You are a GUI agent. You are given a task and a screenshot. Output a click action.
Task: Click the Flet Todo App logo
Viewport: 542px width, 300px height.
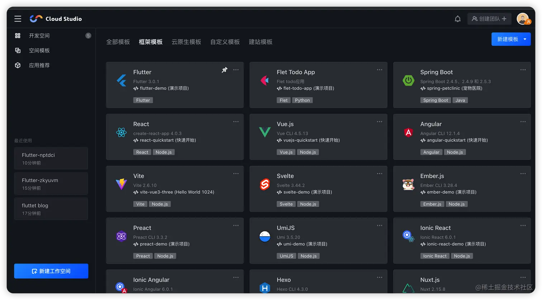point(265,81)
